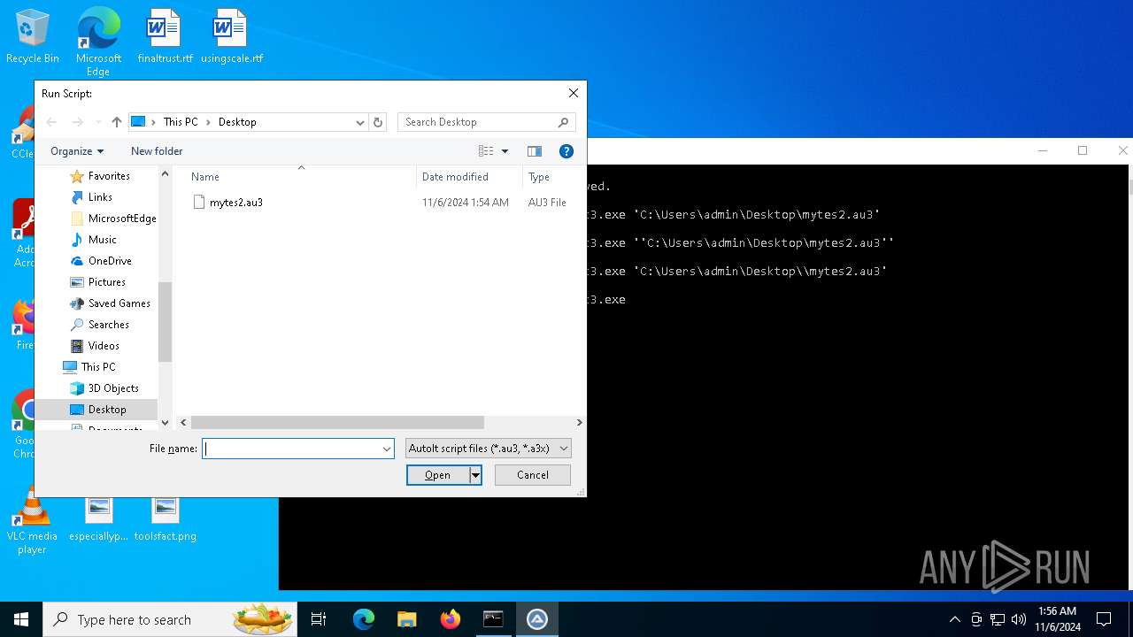Click the Open button
The width and height of the screenshot is (1133, 637).
[437, 475]
